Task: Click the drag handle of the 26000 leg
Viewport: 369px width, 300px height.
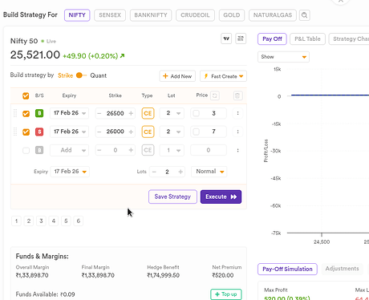Action: [15, 132]
